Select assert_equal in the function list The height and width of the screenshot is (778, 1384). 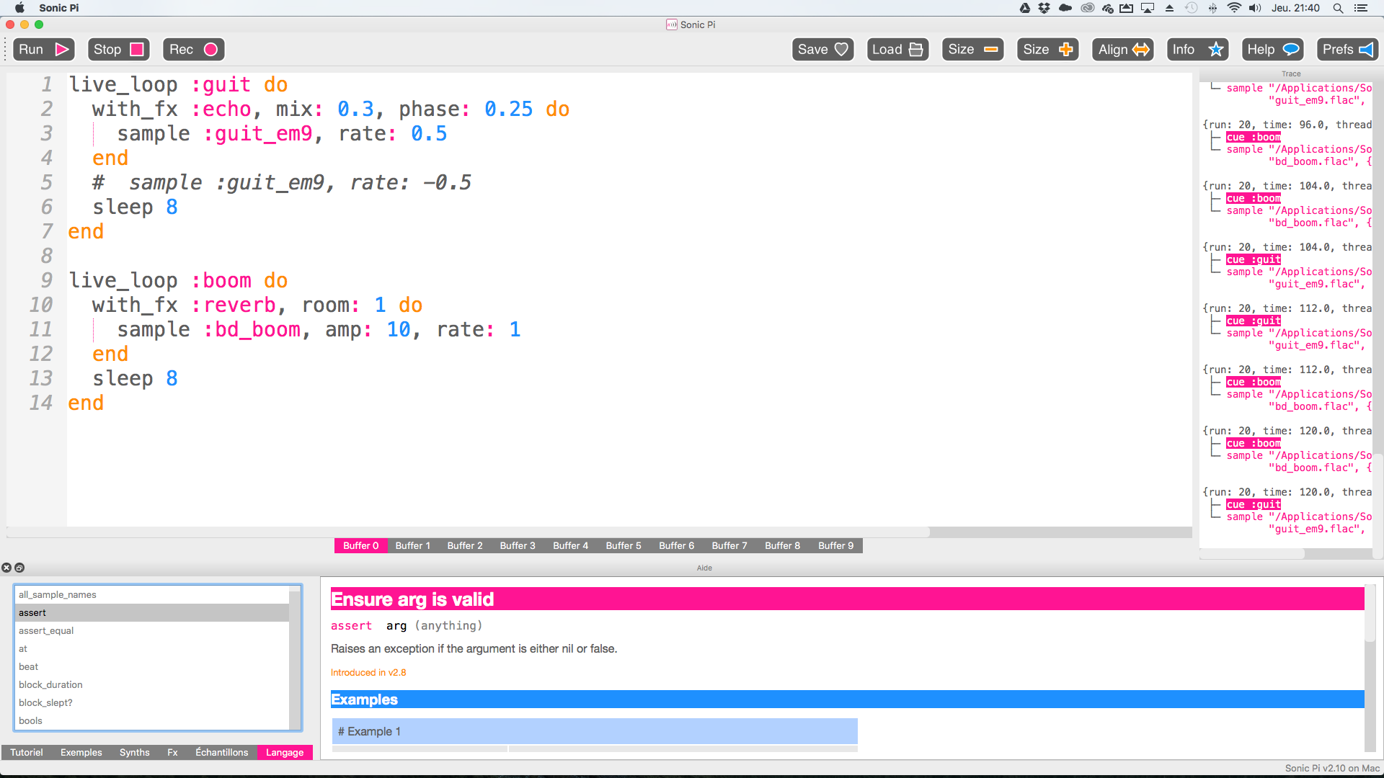pyautogui.click(x=152, y=630)
